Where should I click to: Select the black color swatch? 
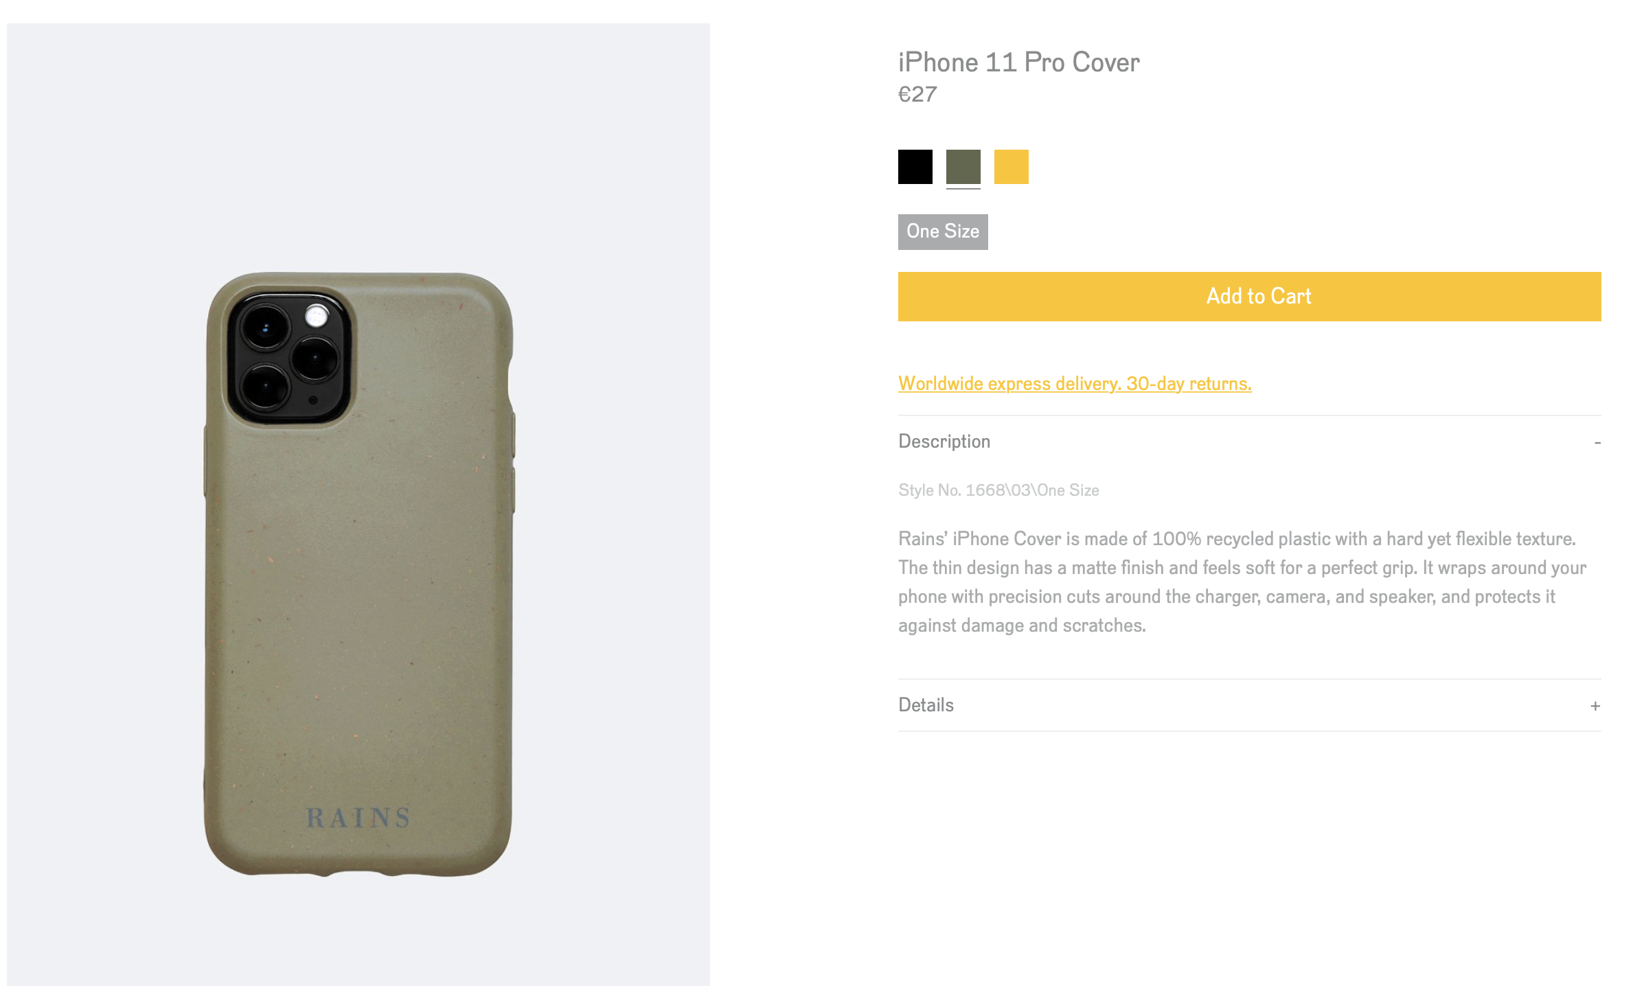click(x=915, y=167)
